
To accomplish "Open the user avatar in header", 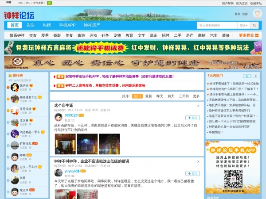I will [x=257, y=14].
